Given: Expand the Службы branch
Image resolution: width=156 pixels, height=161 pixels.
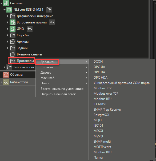Looking at the screenshot, I should tap(8, 35).
